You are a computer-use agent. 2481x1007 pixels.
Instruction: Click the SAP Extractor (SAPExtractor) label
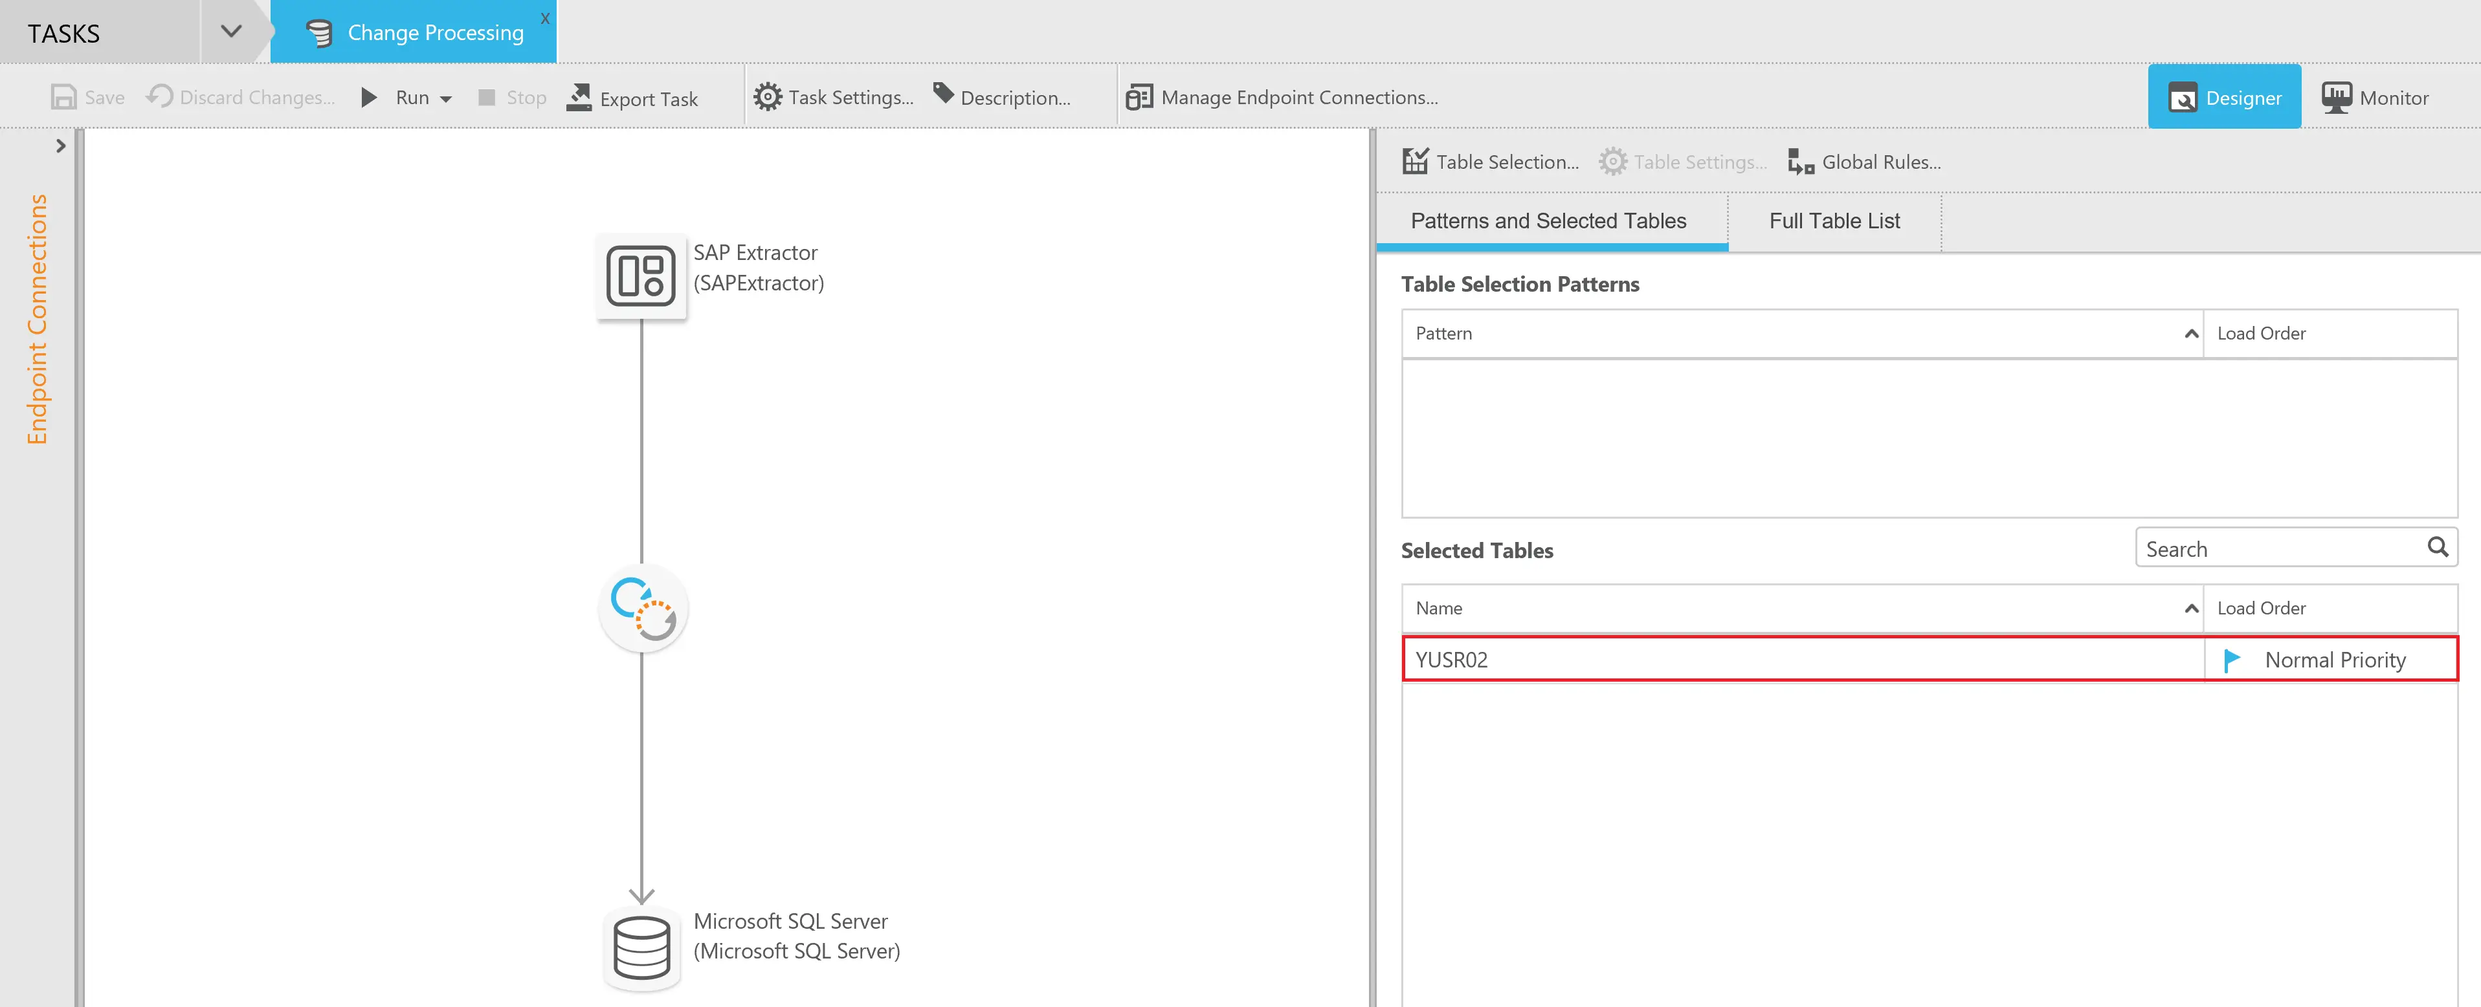(x=758, y=268)
